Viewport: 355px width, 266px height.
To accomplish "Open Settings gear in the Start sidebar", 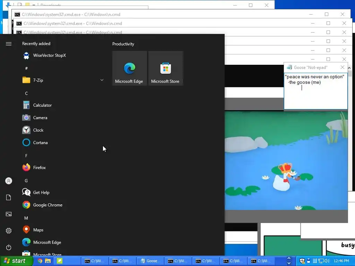I will pos(9,231).
